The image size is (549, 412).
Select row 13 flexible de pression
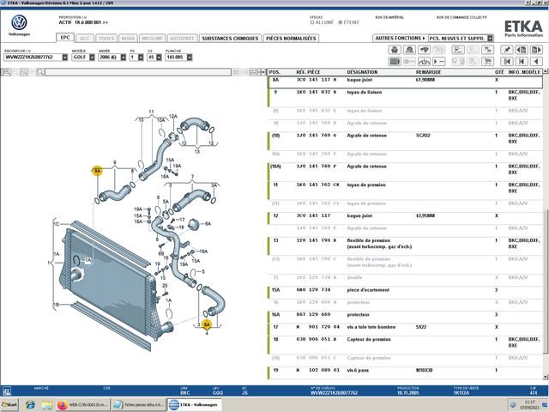coord(405,246)
